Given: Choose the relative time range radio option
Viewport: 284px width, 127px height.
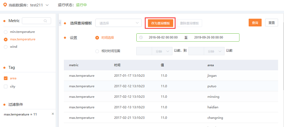Looking at the screenshot, I should click(x=97, y=51).
